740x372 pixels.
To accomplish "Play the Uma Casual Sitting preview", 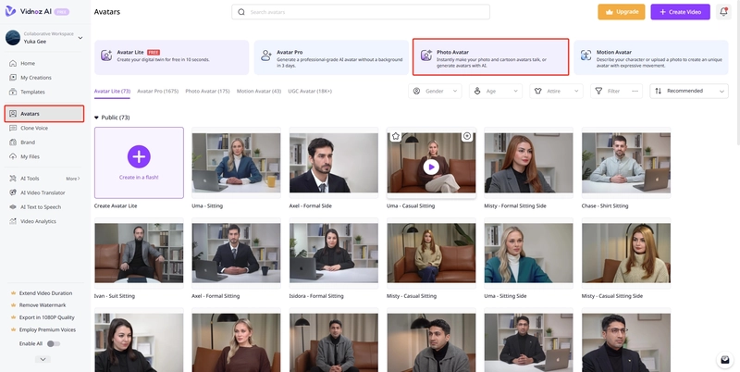I will tap(430, 167).
